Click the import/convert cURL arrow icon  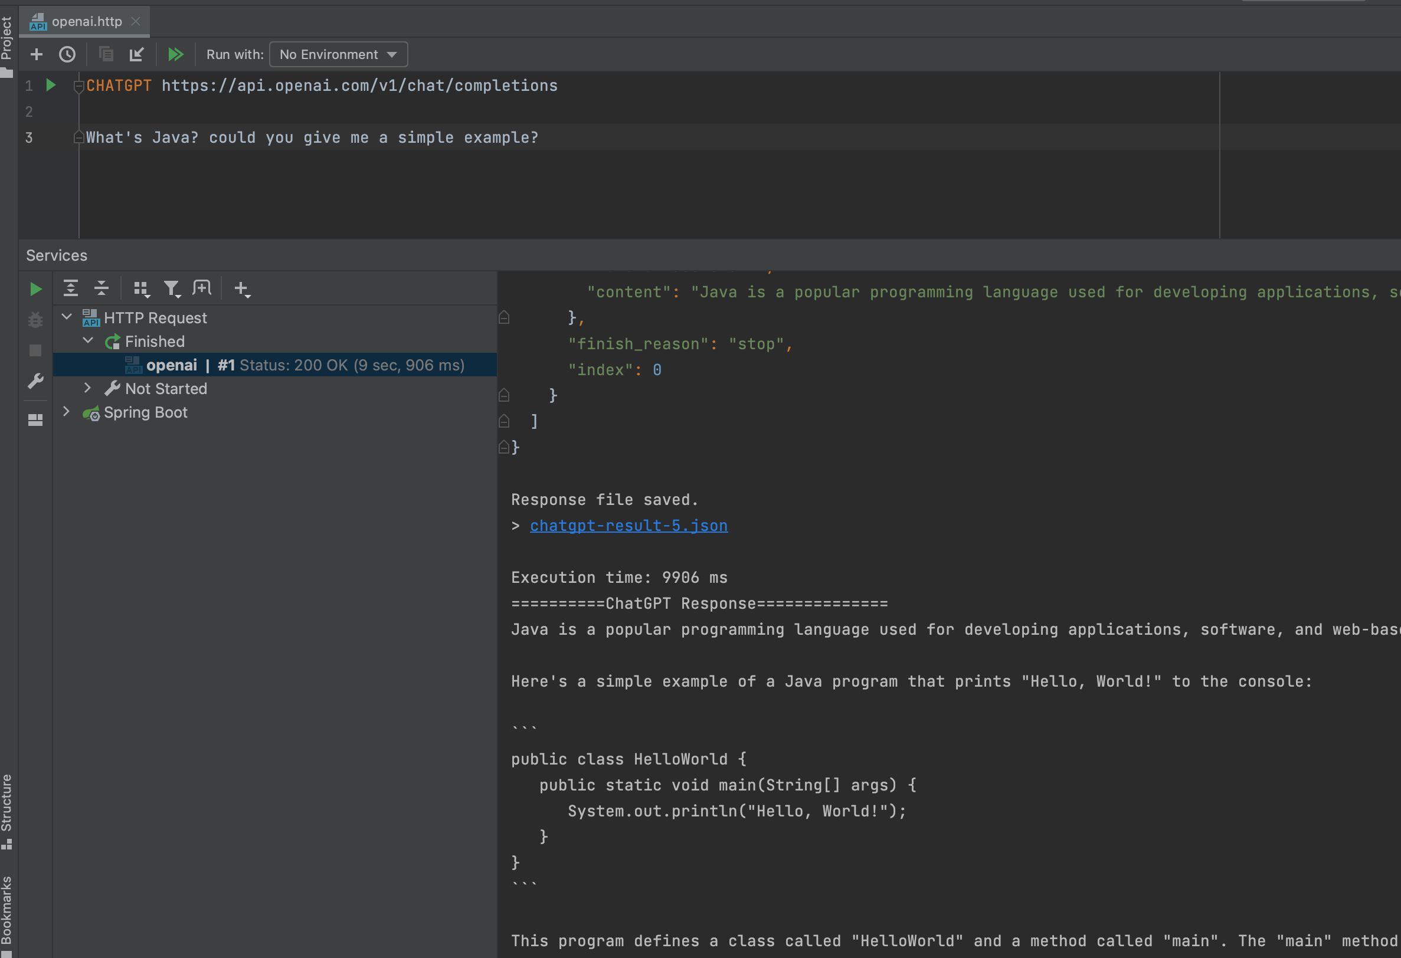(137, 54)
